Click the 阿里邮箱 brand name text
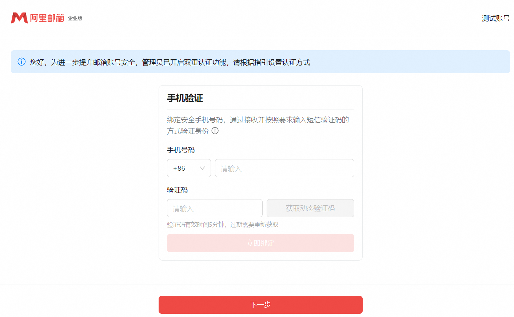The image size is (514, 317). tap(47, 18)
